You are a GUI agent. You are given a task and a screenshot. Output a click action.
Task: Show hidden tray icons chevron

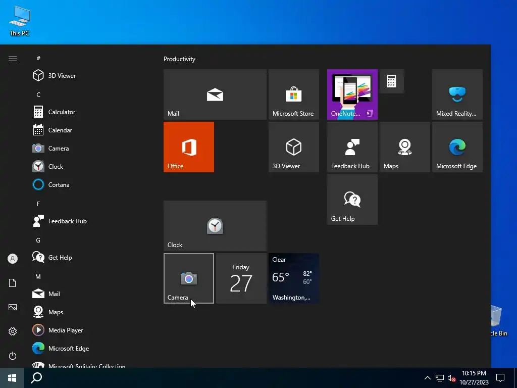[x=427, y=378]
